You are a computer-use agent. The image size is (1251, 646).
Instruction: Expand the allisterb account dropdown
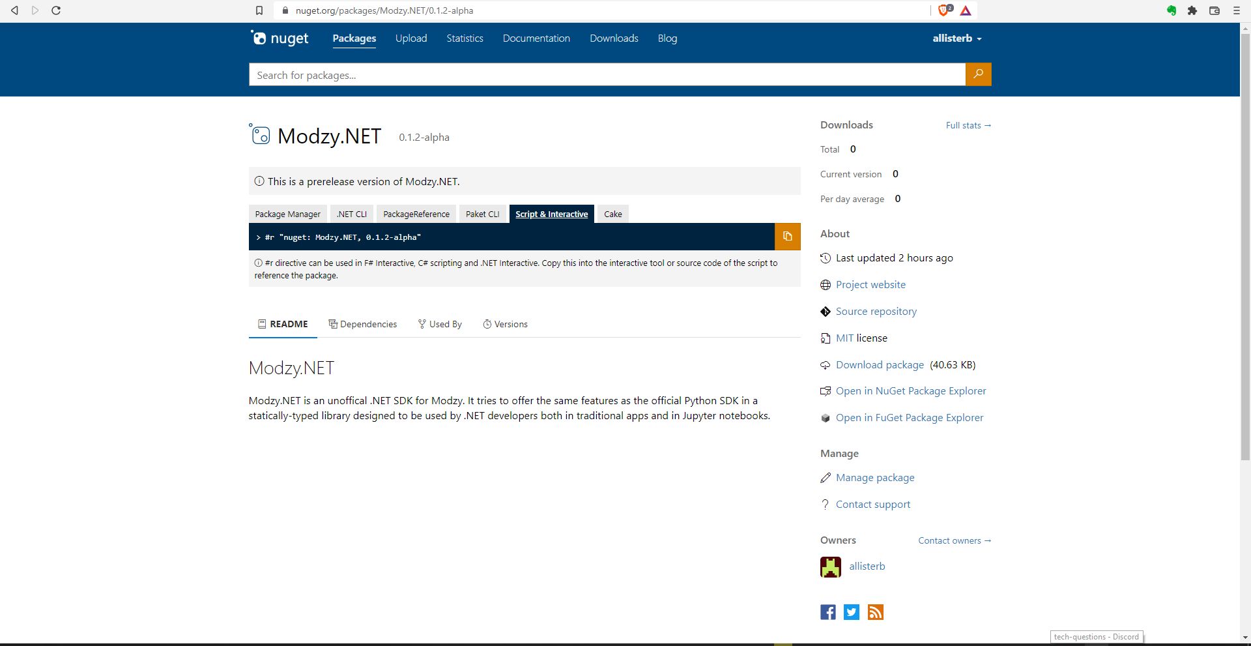(956, 38)
